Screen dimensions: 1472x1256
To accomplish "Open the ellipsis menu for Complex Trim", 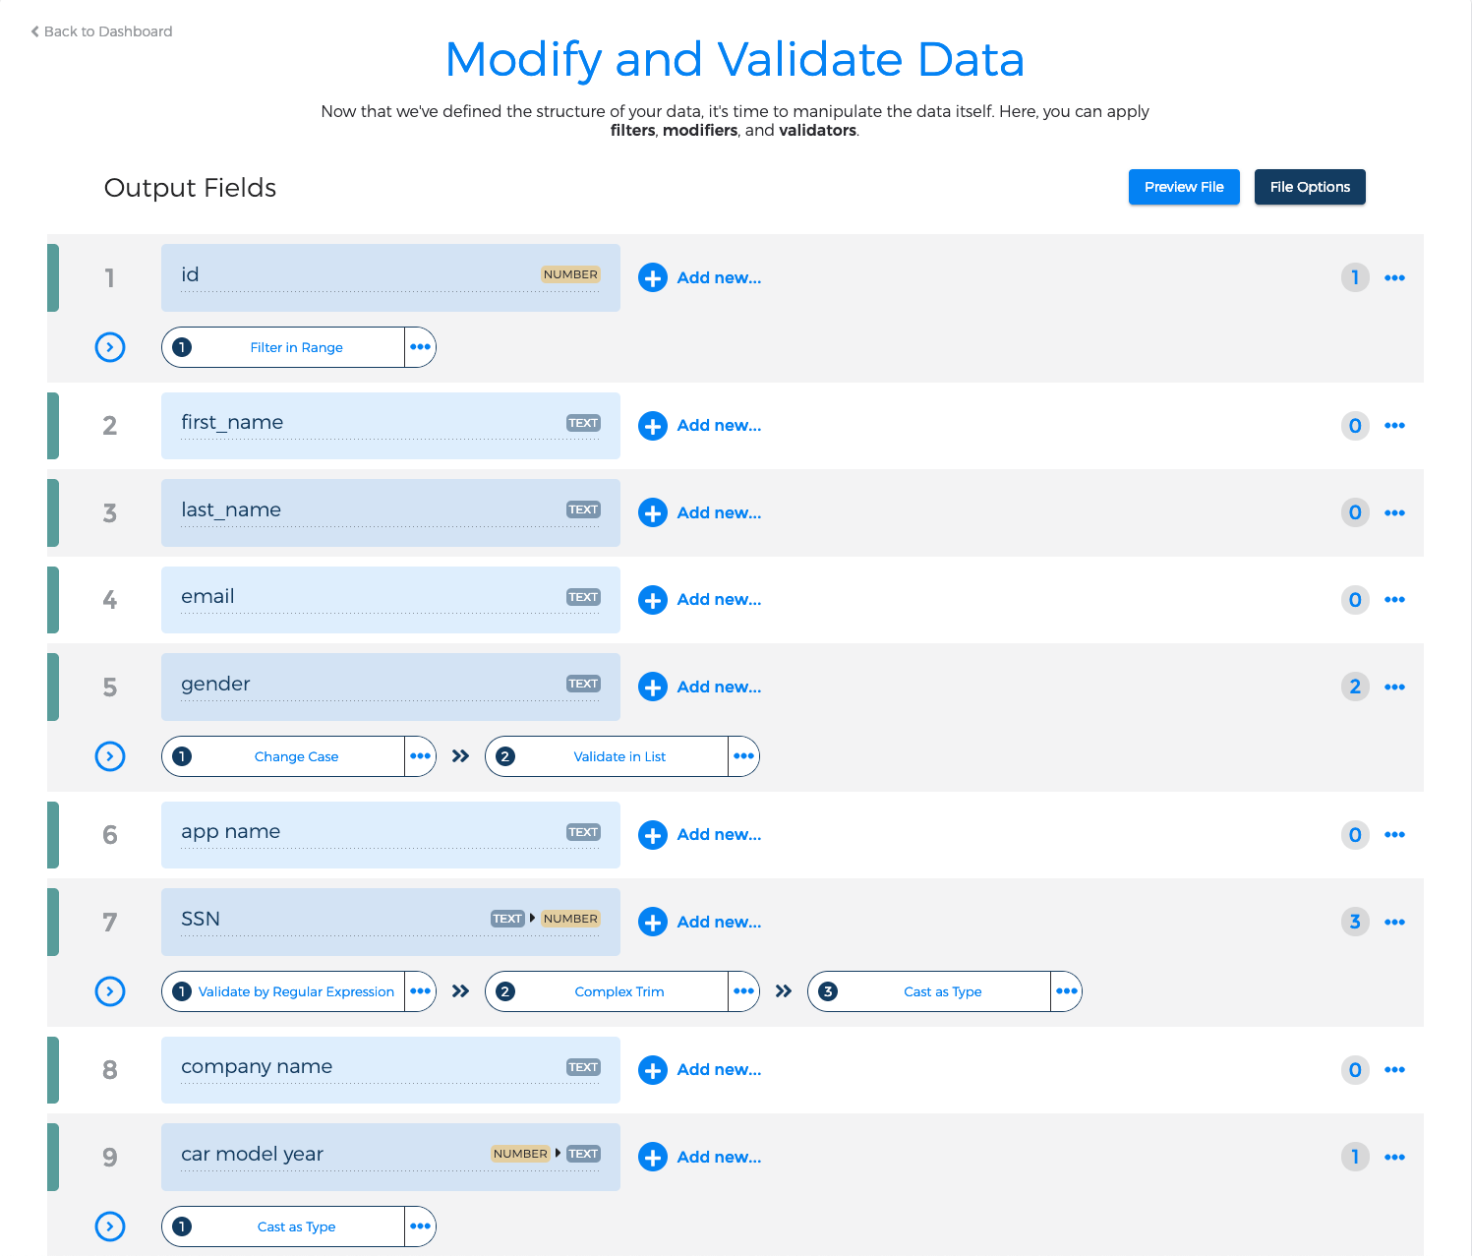I will tap(743, 991).
